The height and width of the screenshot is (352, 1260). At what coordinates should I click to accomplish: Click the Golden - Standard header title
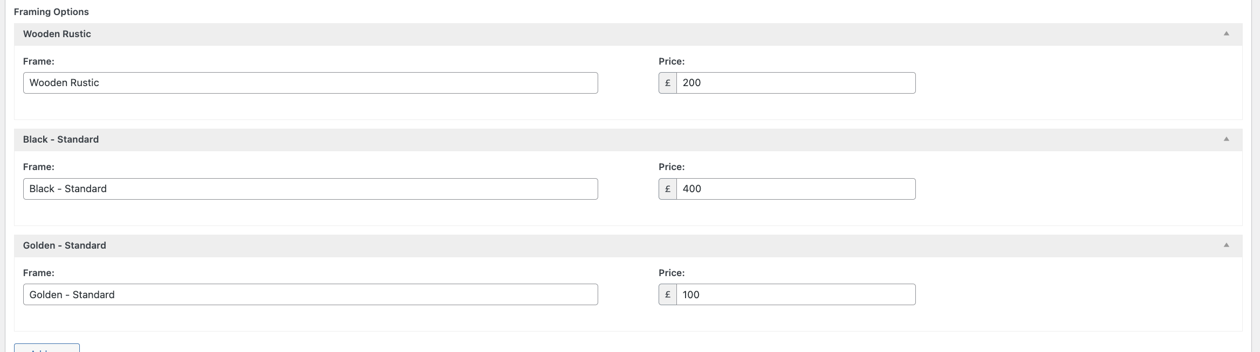[64, 245]
